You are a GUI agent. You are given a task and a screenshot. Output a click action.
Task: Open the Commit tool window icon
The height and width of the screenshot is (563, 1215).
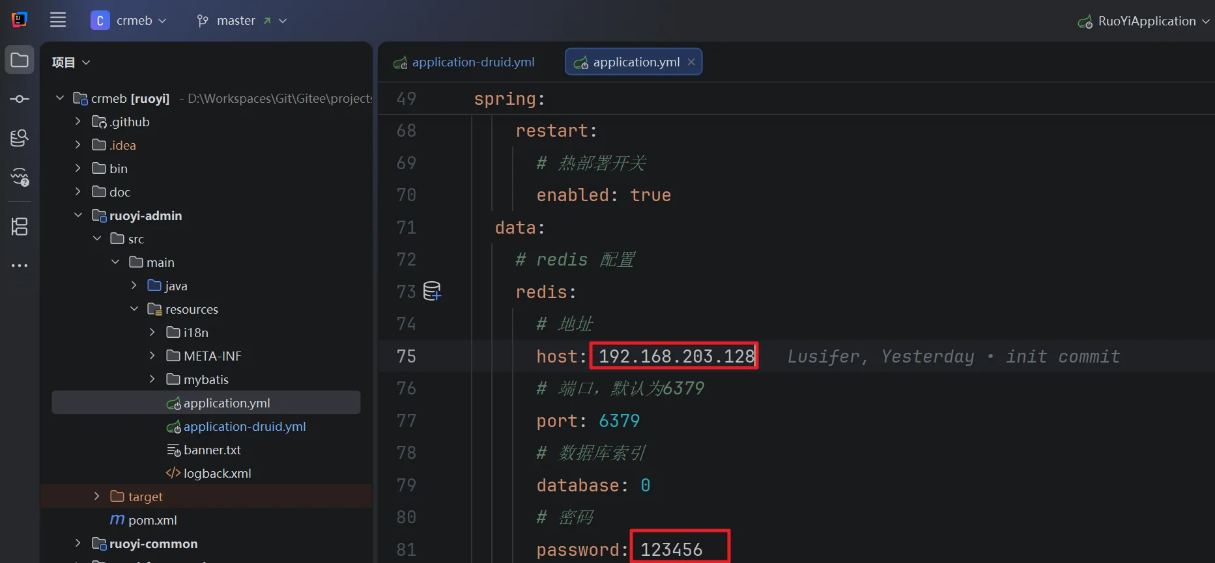tap(20, 99)
